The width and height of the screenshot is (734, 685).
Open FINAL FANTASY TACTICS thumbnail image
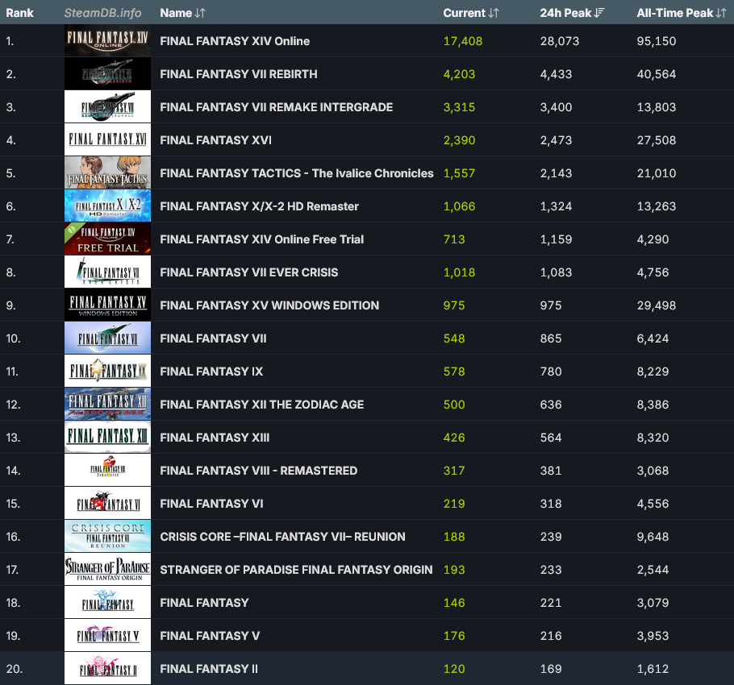(x=107, y=173)
